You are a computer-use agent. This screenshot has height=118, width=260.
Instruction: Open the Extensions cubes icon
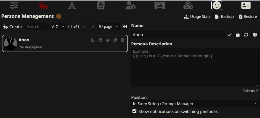(x=188, y=5)
